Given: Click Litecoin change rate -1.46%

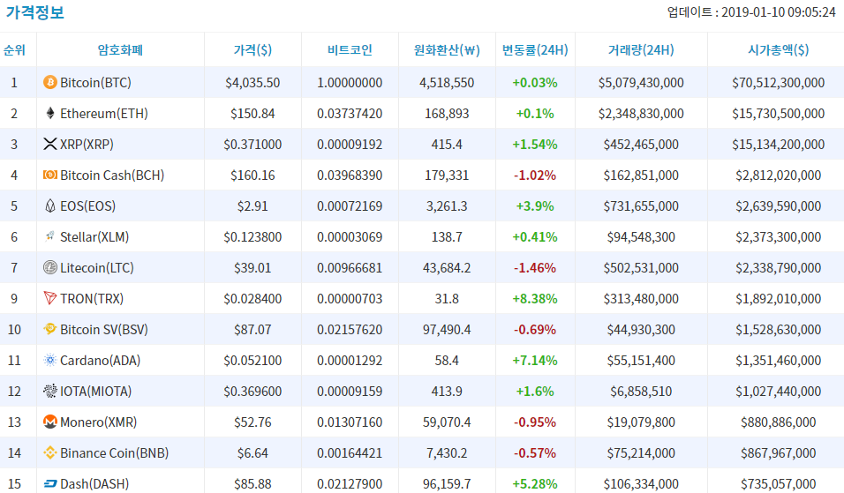Looking at the screenshot, I should [535, 268].
